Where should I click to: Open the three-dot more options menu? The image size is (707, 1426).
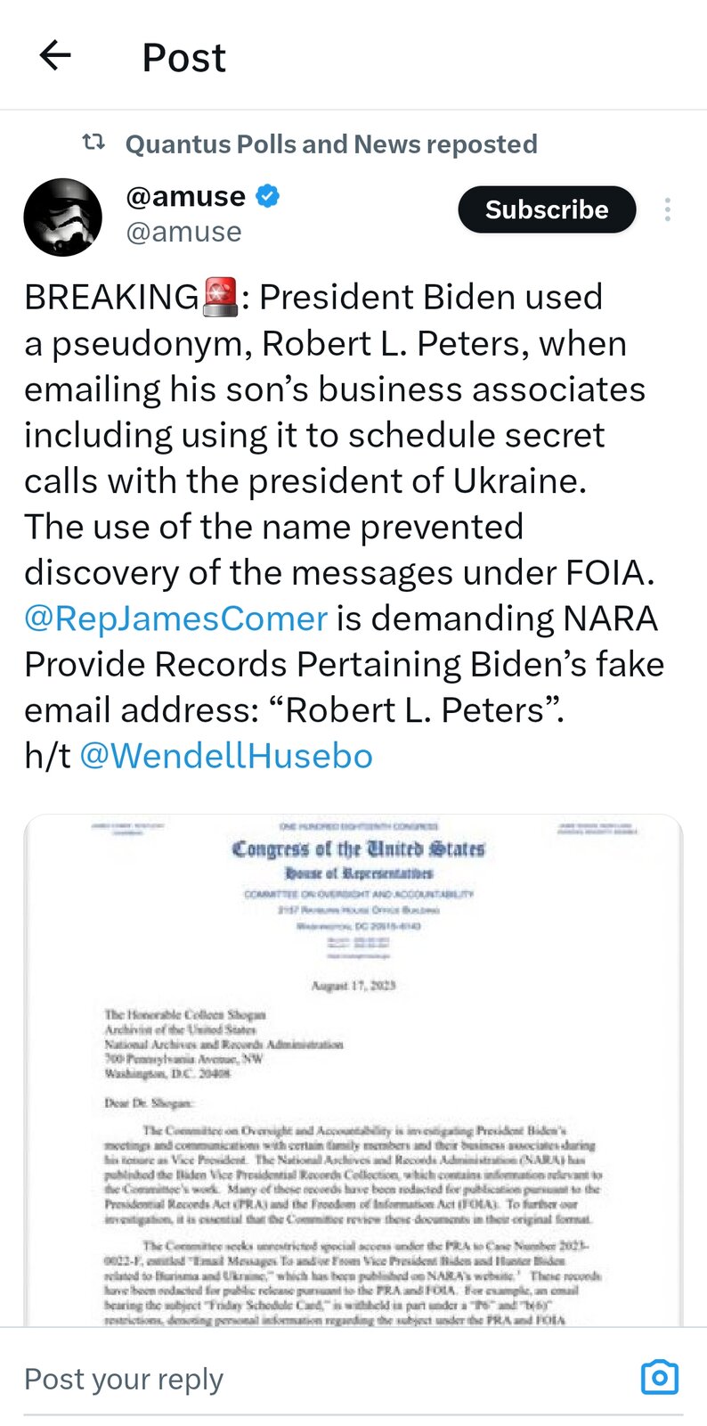coord(667,209)
